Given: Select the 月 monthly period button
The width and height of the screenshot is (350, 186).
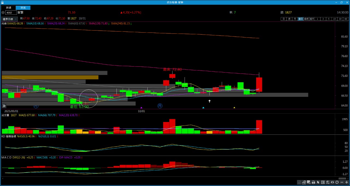Looking at the screenshot, I should (295, 19).
